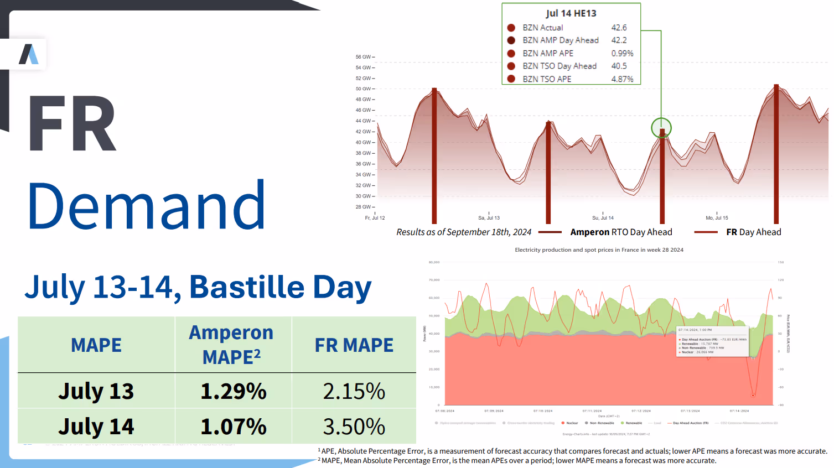This screenshot has height=468, width=834.
Task: Click the Su, Jul 14 axis label
Action: click(x=603, y=218)
